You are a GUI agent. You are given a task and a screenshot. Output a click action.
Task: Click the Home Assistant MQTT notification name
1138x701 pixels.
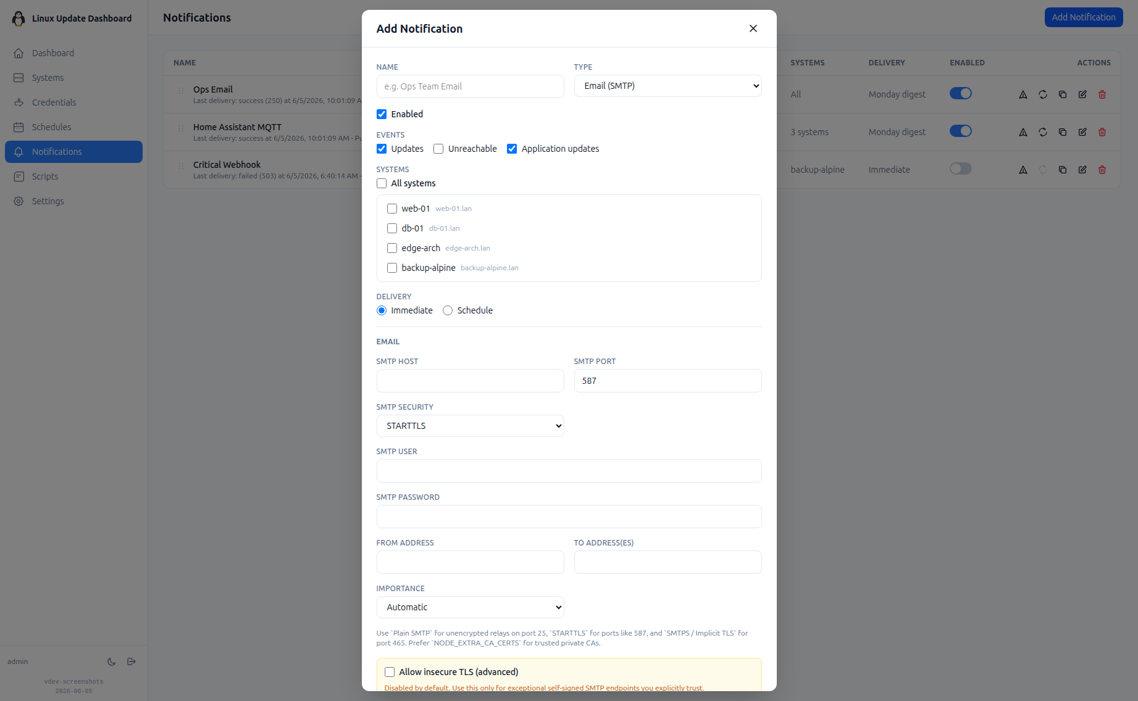tap(237, 127)
